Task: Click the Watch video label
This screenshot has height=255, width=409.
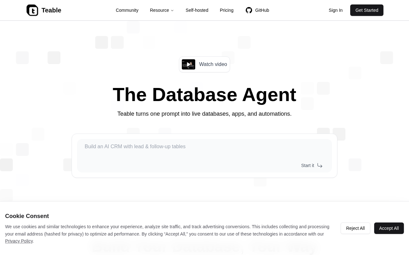Action: tap(213, 64)
